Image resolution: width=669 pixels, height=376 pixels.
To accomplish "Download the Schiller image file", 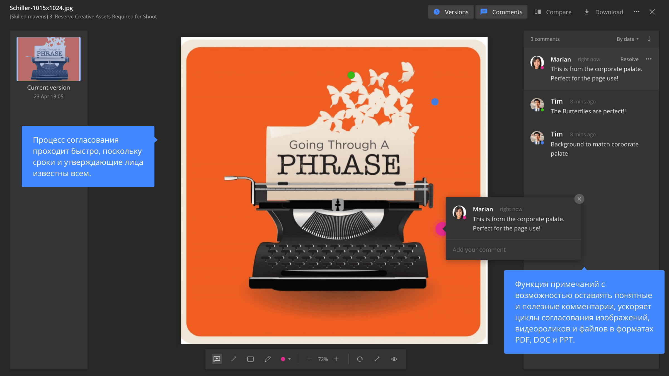I will [604, 12].
